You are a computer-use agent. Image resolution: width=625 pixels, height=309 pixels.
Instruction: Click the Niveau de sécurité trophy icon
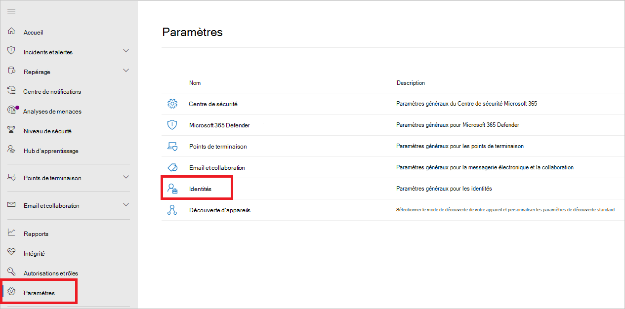point(11,130)
